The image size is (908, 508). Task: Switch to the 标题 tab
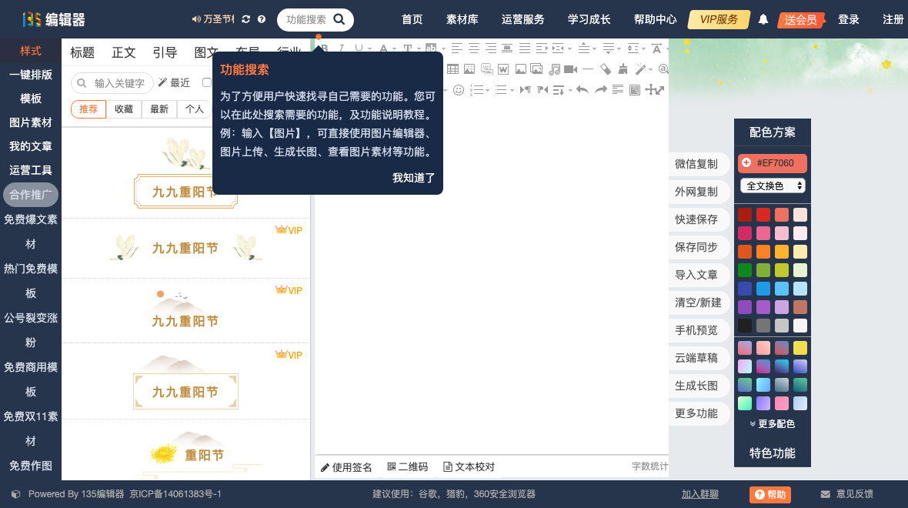click(x=82, y=52)
